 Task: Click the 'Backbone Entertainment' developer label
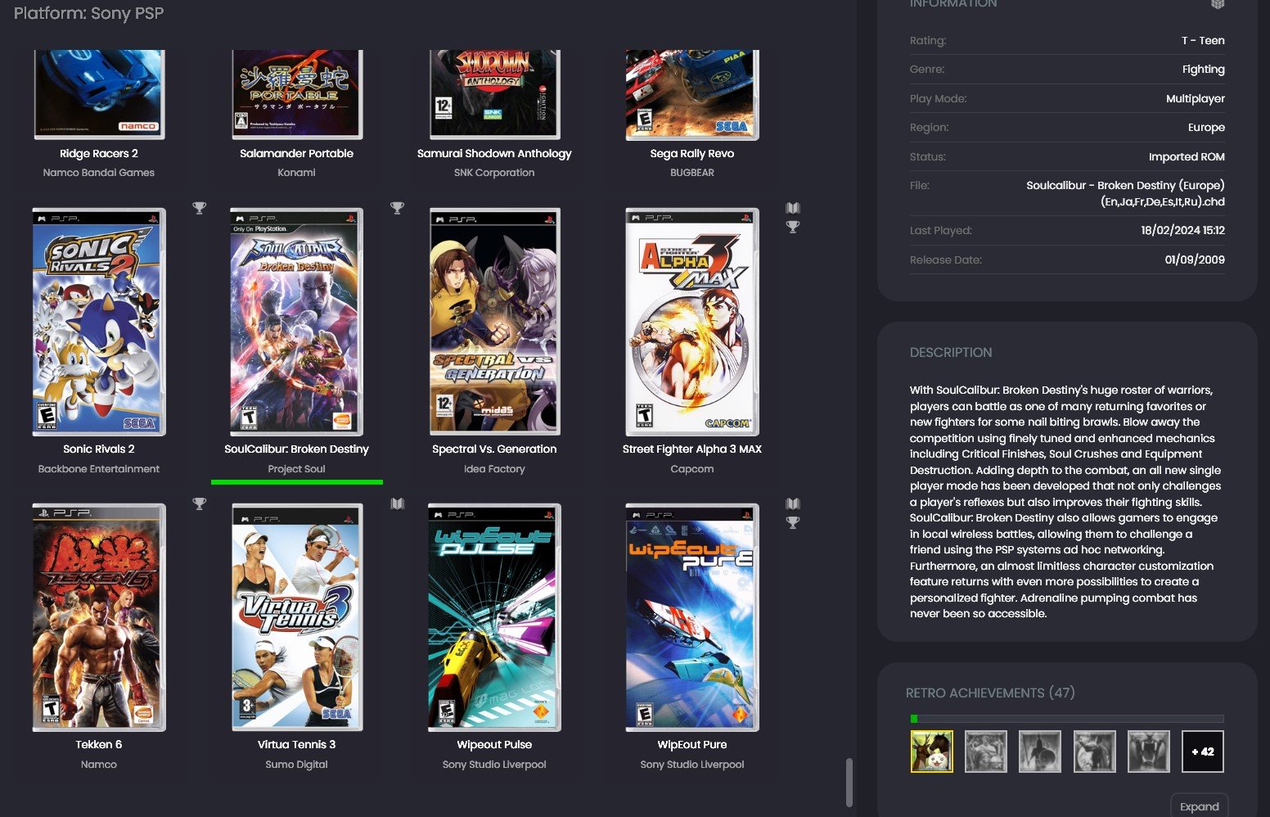[x=99, y=469]
